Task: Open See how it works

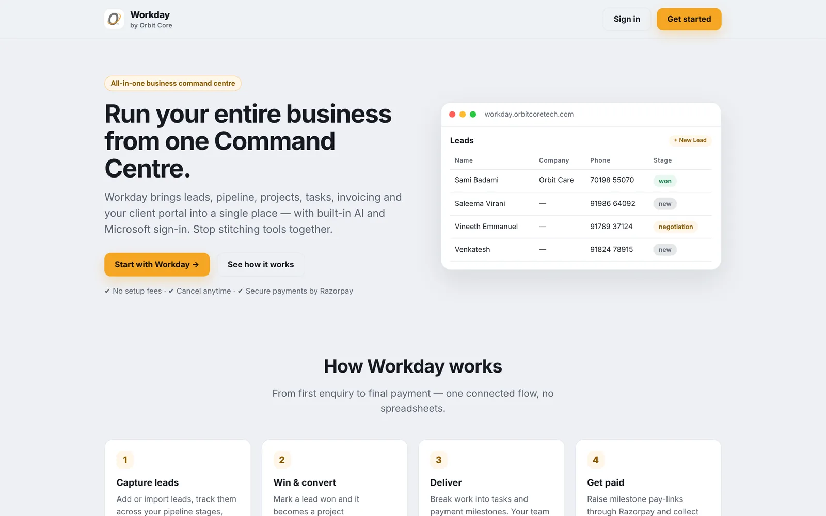Action: click(261, 264)
